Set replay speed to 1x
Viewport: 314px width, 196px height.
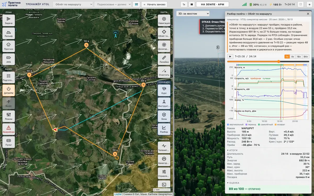(287, 56)
